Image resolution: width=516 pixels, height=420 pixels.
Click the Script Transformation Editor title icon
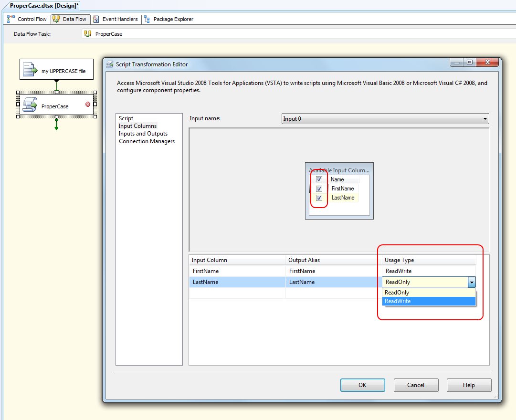coord(110,64)
